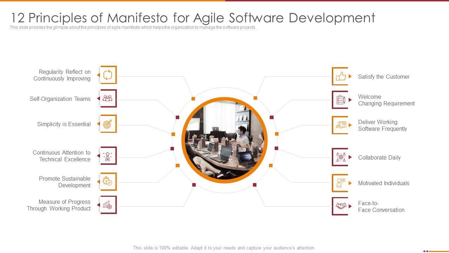This screenshot has height=253, width=449.
Task: Click the person speech icon for Motivated Individuals
Action: click(340, 183)
